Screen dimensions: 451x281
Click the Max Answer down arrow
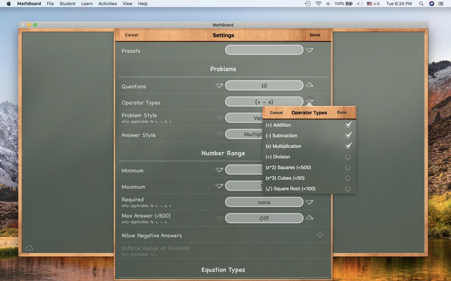[219, 219]
